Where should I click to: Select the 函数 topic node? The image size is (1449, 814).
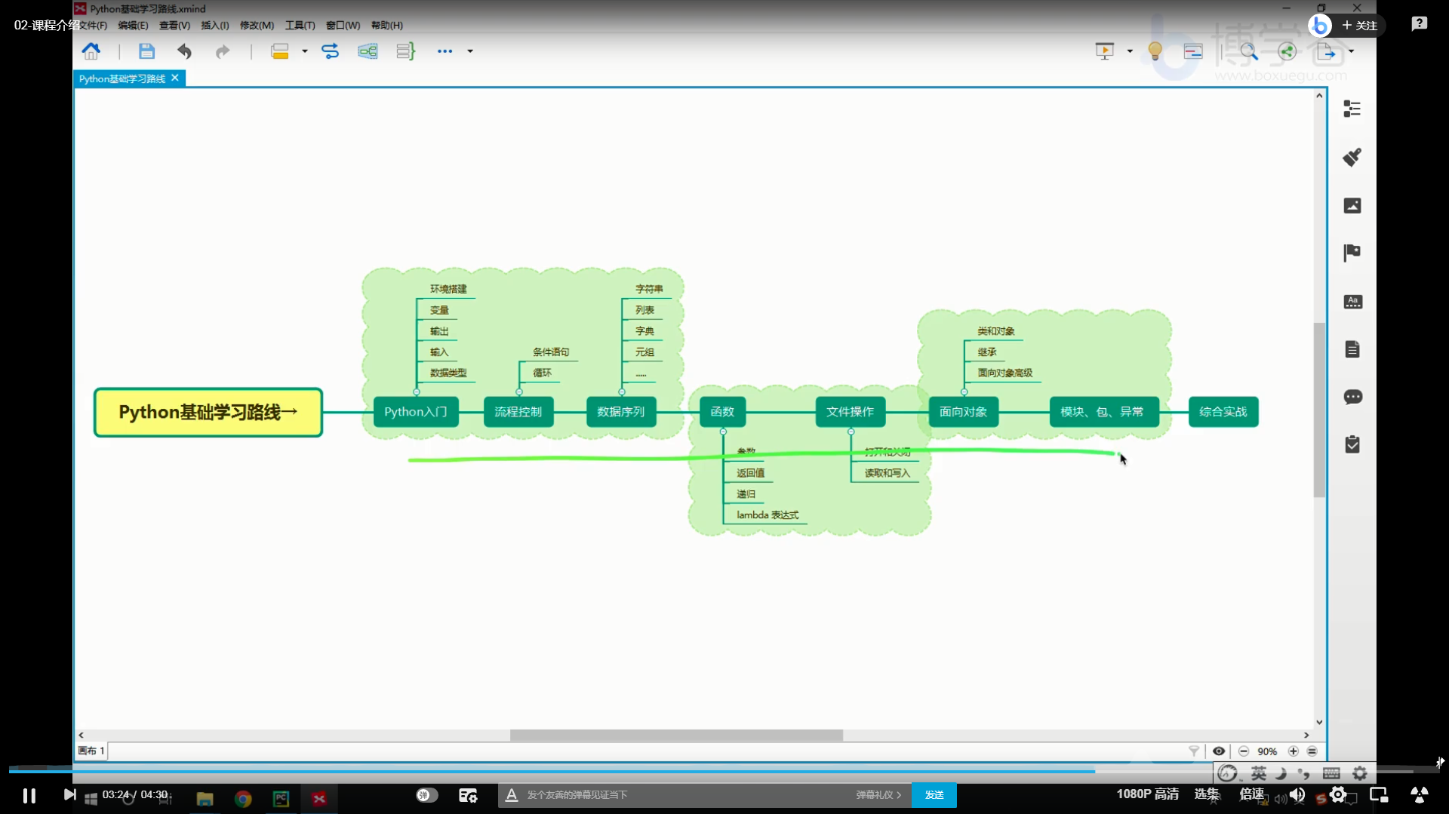click(722, 412)
